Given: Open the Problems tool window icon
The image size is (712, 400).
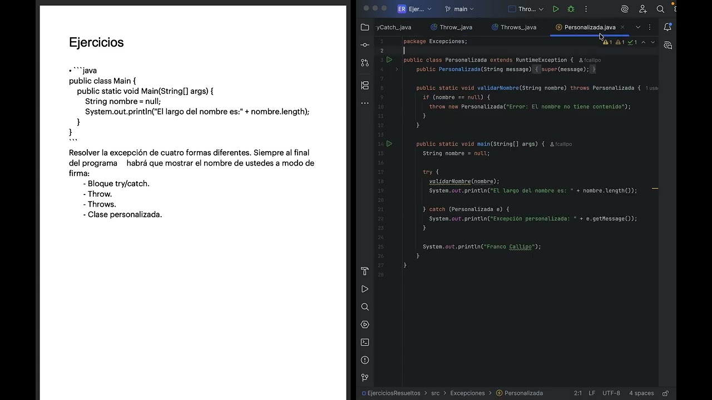Looking at the screenshot, I should point(365,360).
